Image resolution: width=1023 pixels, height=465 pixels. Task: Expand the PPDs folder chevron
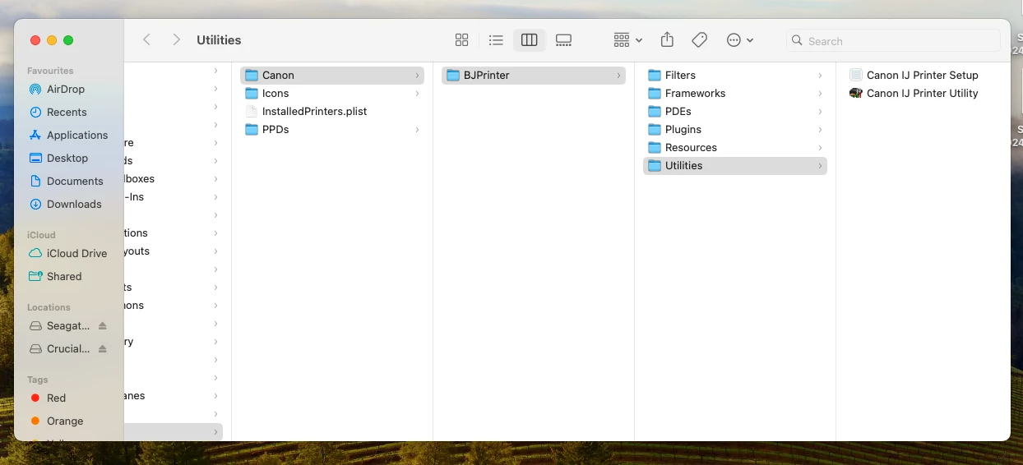417,130
